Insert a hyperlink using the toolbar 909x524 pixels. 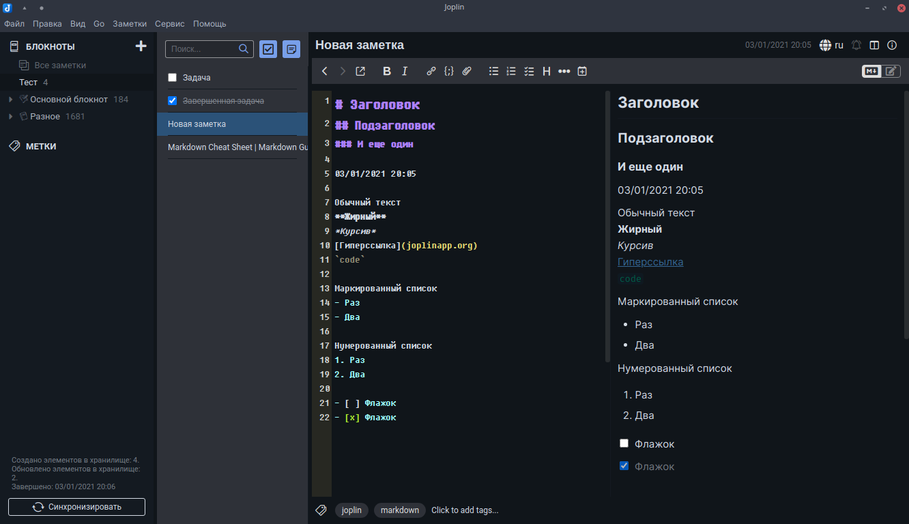(431, 71)
